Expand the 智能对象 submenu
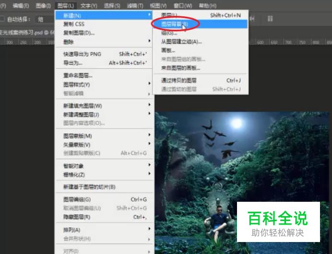Viewport: 332px width, 254px height. [x=104, y=166]
